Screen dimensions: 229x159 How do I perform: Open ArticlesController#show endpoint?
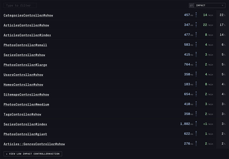pyautogui.click(x=26, y=25)
